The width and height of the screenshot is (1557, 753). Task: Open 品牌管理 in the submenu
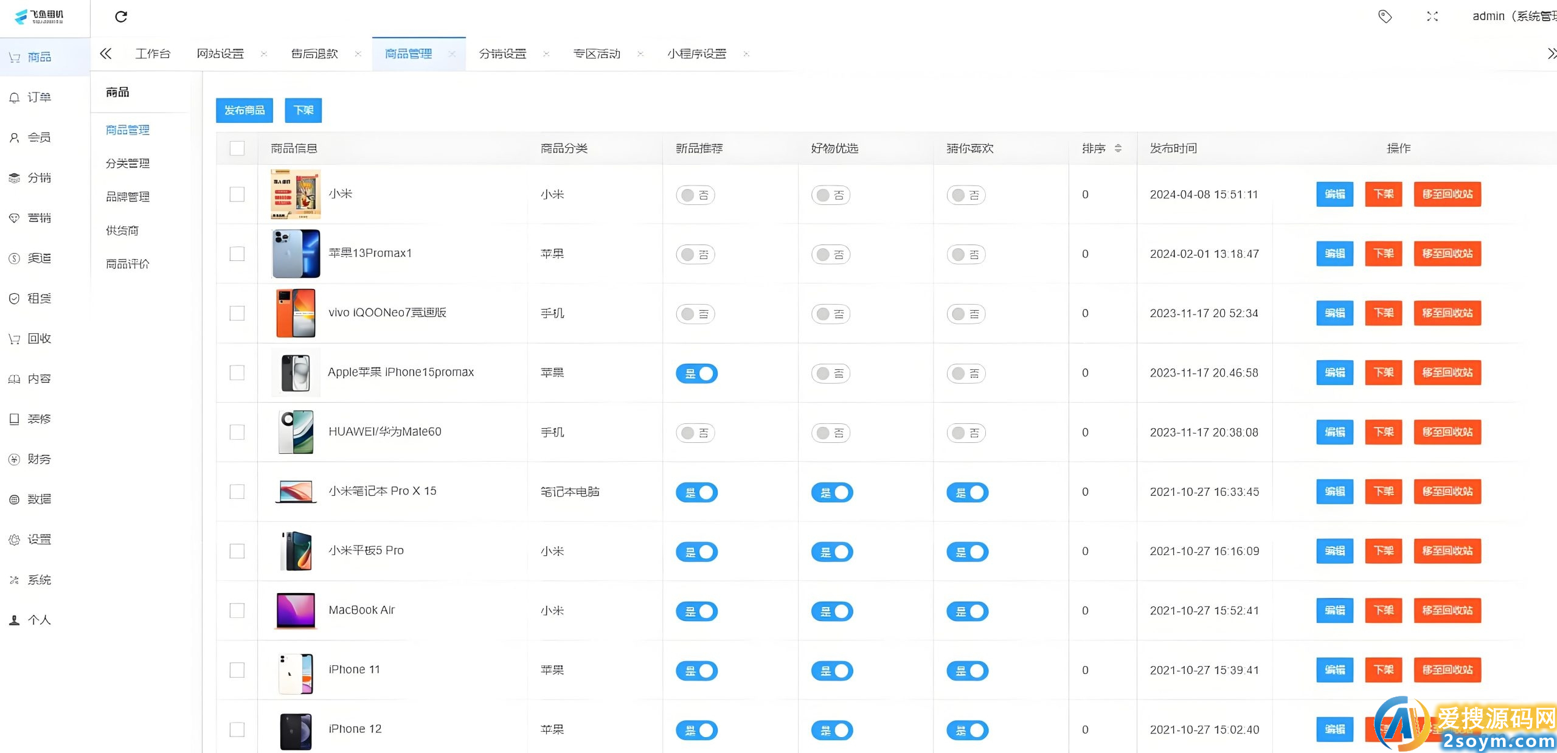coord(128,196)
